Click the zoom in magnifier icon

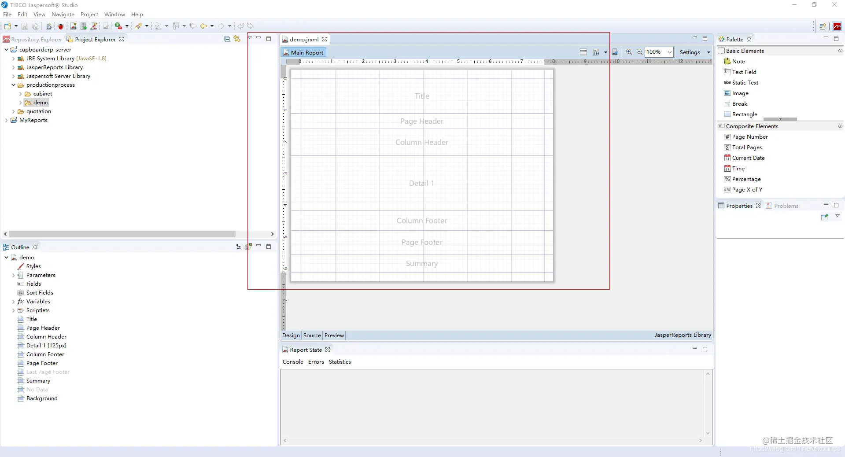629,52
